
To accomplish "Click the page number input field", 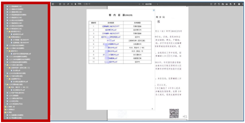I will point(86,4).
